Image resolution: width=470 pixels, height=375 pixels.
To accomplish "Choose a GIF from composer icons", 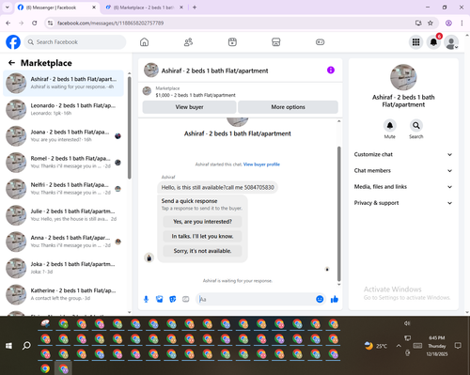I will (x=186, y=299).
